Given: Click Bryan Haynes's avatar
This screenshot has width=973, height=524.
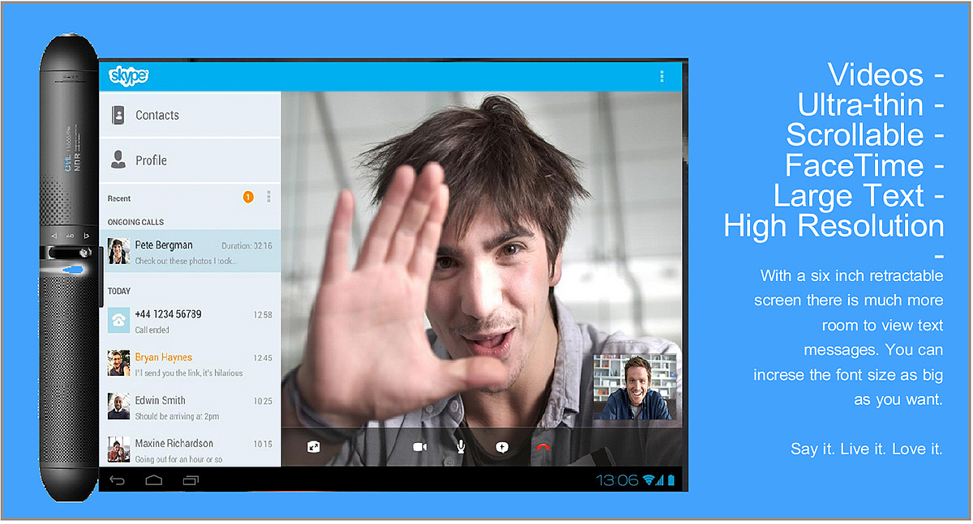Looking at the screenshot, I should (x=118, y=364).
